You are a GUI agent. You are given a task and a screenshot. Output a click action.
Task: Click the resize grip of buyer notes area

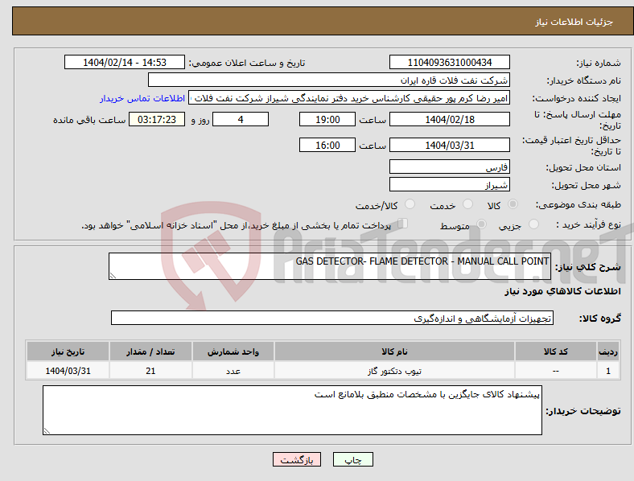[x=47, y=431]
